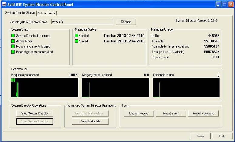
Task: Switch to the Active Clients tab
Action: pos(46,13)
